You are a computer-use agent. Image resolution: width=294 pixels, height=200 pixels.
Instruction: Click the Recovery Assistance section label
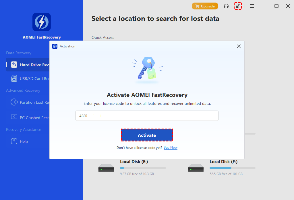[x=24, y=129]
